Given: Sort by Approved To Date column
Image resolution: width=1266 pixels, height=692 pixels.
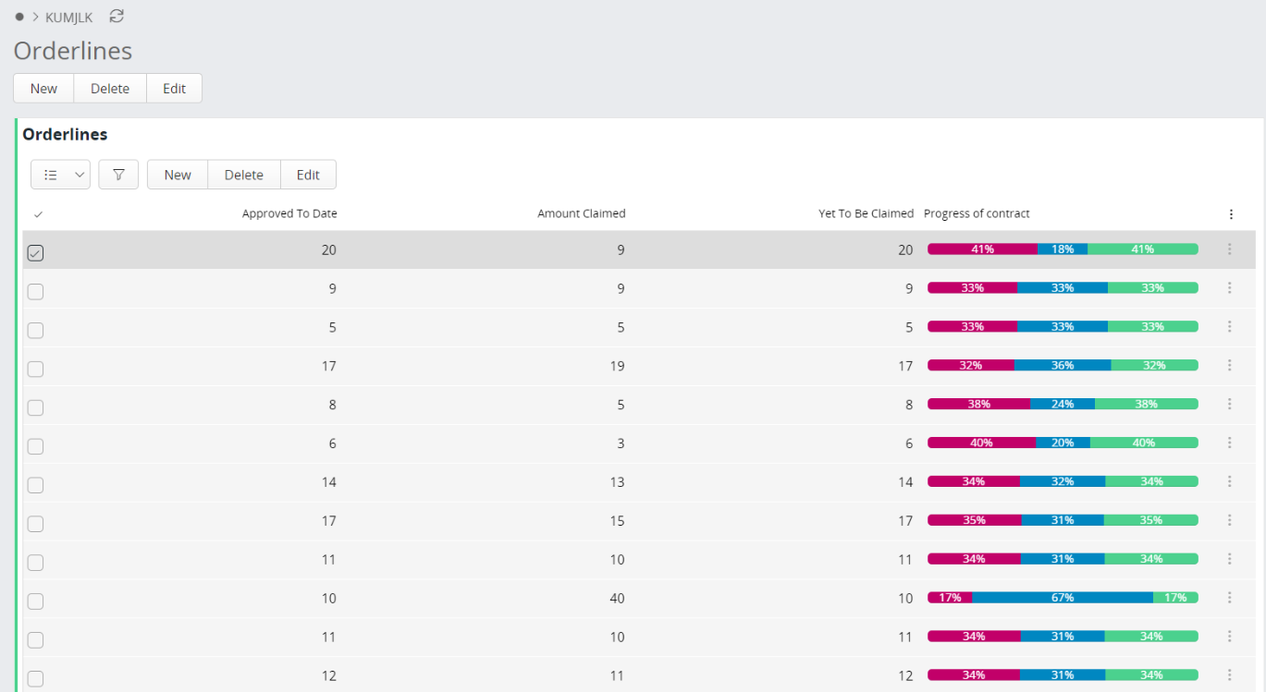Looking at the screenshot, I should 289,213.
